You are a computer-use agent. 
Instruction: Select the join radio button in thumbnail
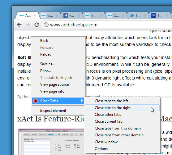click(x=75, y=145)
